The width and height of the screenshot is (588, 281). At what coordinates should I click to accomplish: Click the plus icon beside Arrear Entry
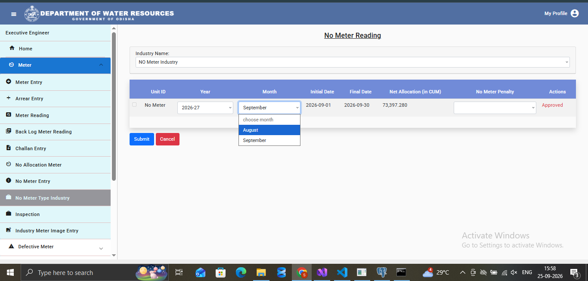tap(9, 98)
